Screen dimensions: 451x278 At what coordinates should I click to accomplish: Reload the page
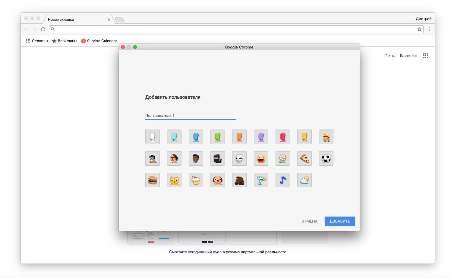pyautogui.click(x=43, y=29)
